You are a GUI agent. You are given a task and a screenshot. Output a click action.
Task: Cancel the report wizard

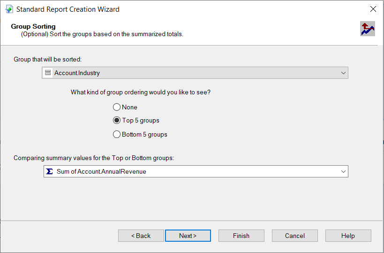tap(294, 236)
